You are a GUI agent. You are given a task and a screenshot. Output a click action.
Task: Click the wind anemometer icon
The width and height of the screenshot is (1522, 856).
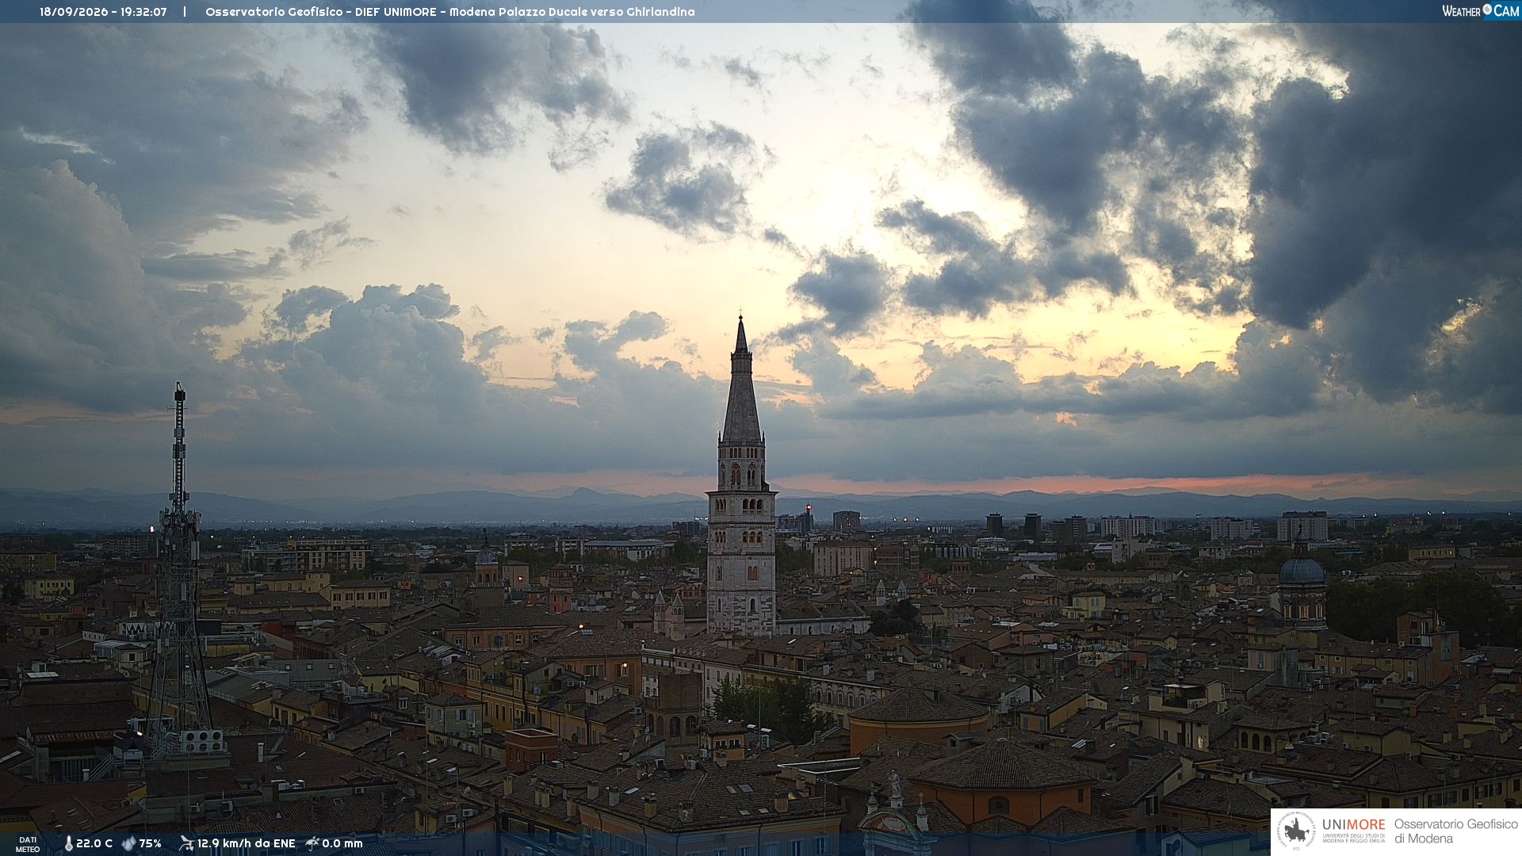(x=186, y=843)
